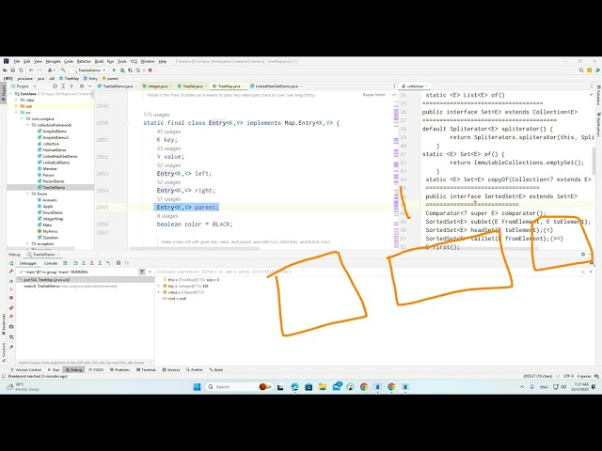Click the Windows Start button

pyautogui.click(x=197, y=387)
